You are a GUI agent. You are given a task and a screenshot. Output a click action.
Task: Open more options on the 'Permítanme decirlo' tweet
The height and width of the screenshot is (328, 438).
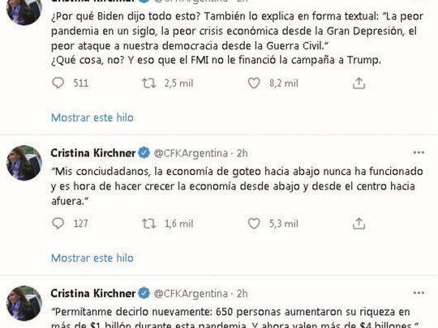click(419, 293)
